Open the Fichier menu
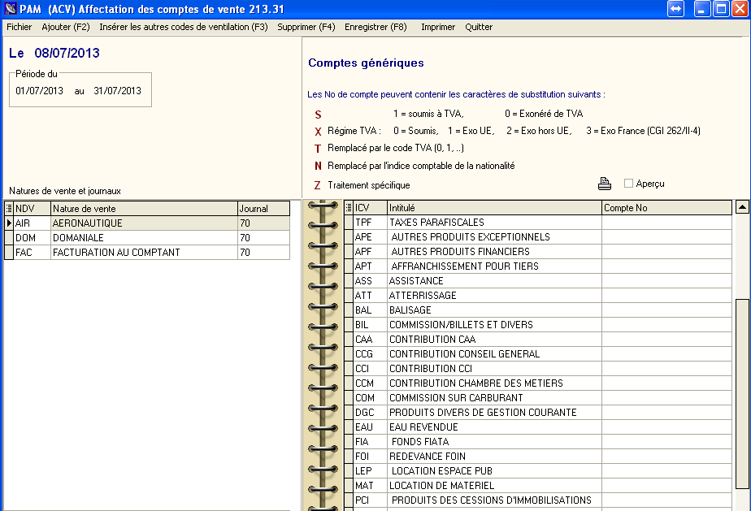This screenshot has width=751, height=511. [19, 27]
